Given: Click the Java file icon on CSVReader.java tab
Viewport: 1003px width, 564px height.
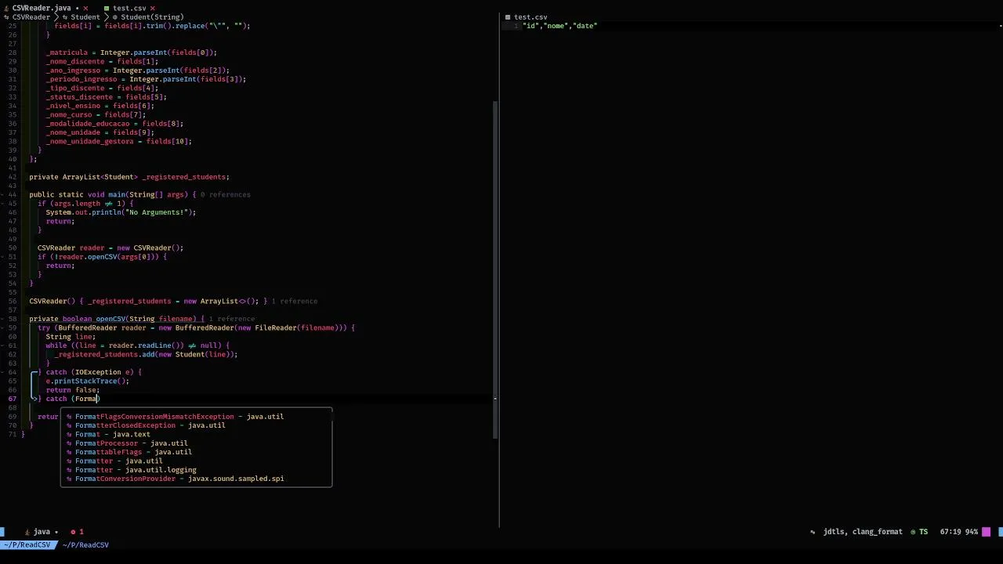Looking at the screenshot, I should [x=5, y=8].
